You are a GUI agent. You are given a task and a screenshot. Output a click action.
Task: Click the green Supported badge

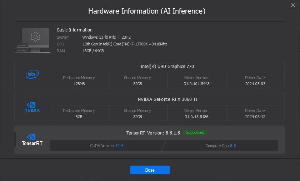point(195,133)
